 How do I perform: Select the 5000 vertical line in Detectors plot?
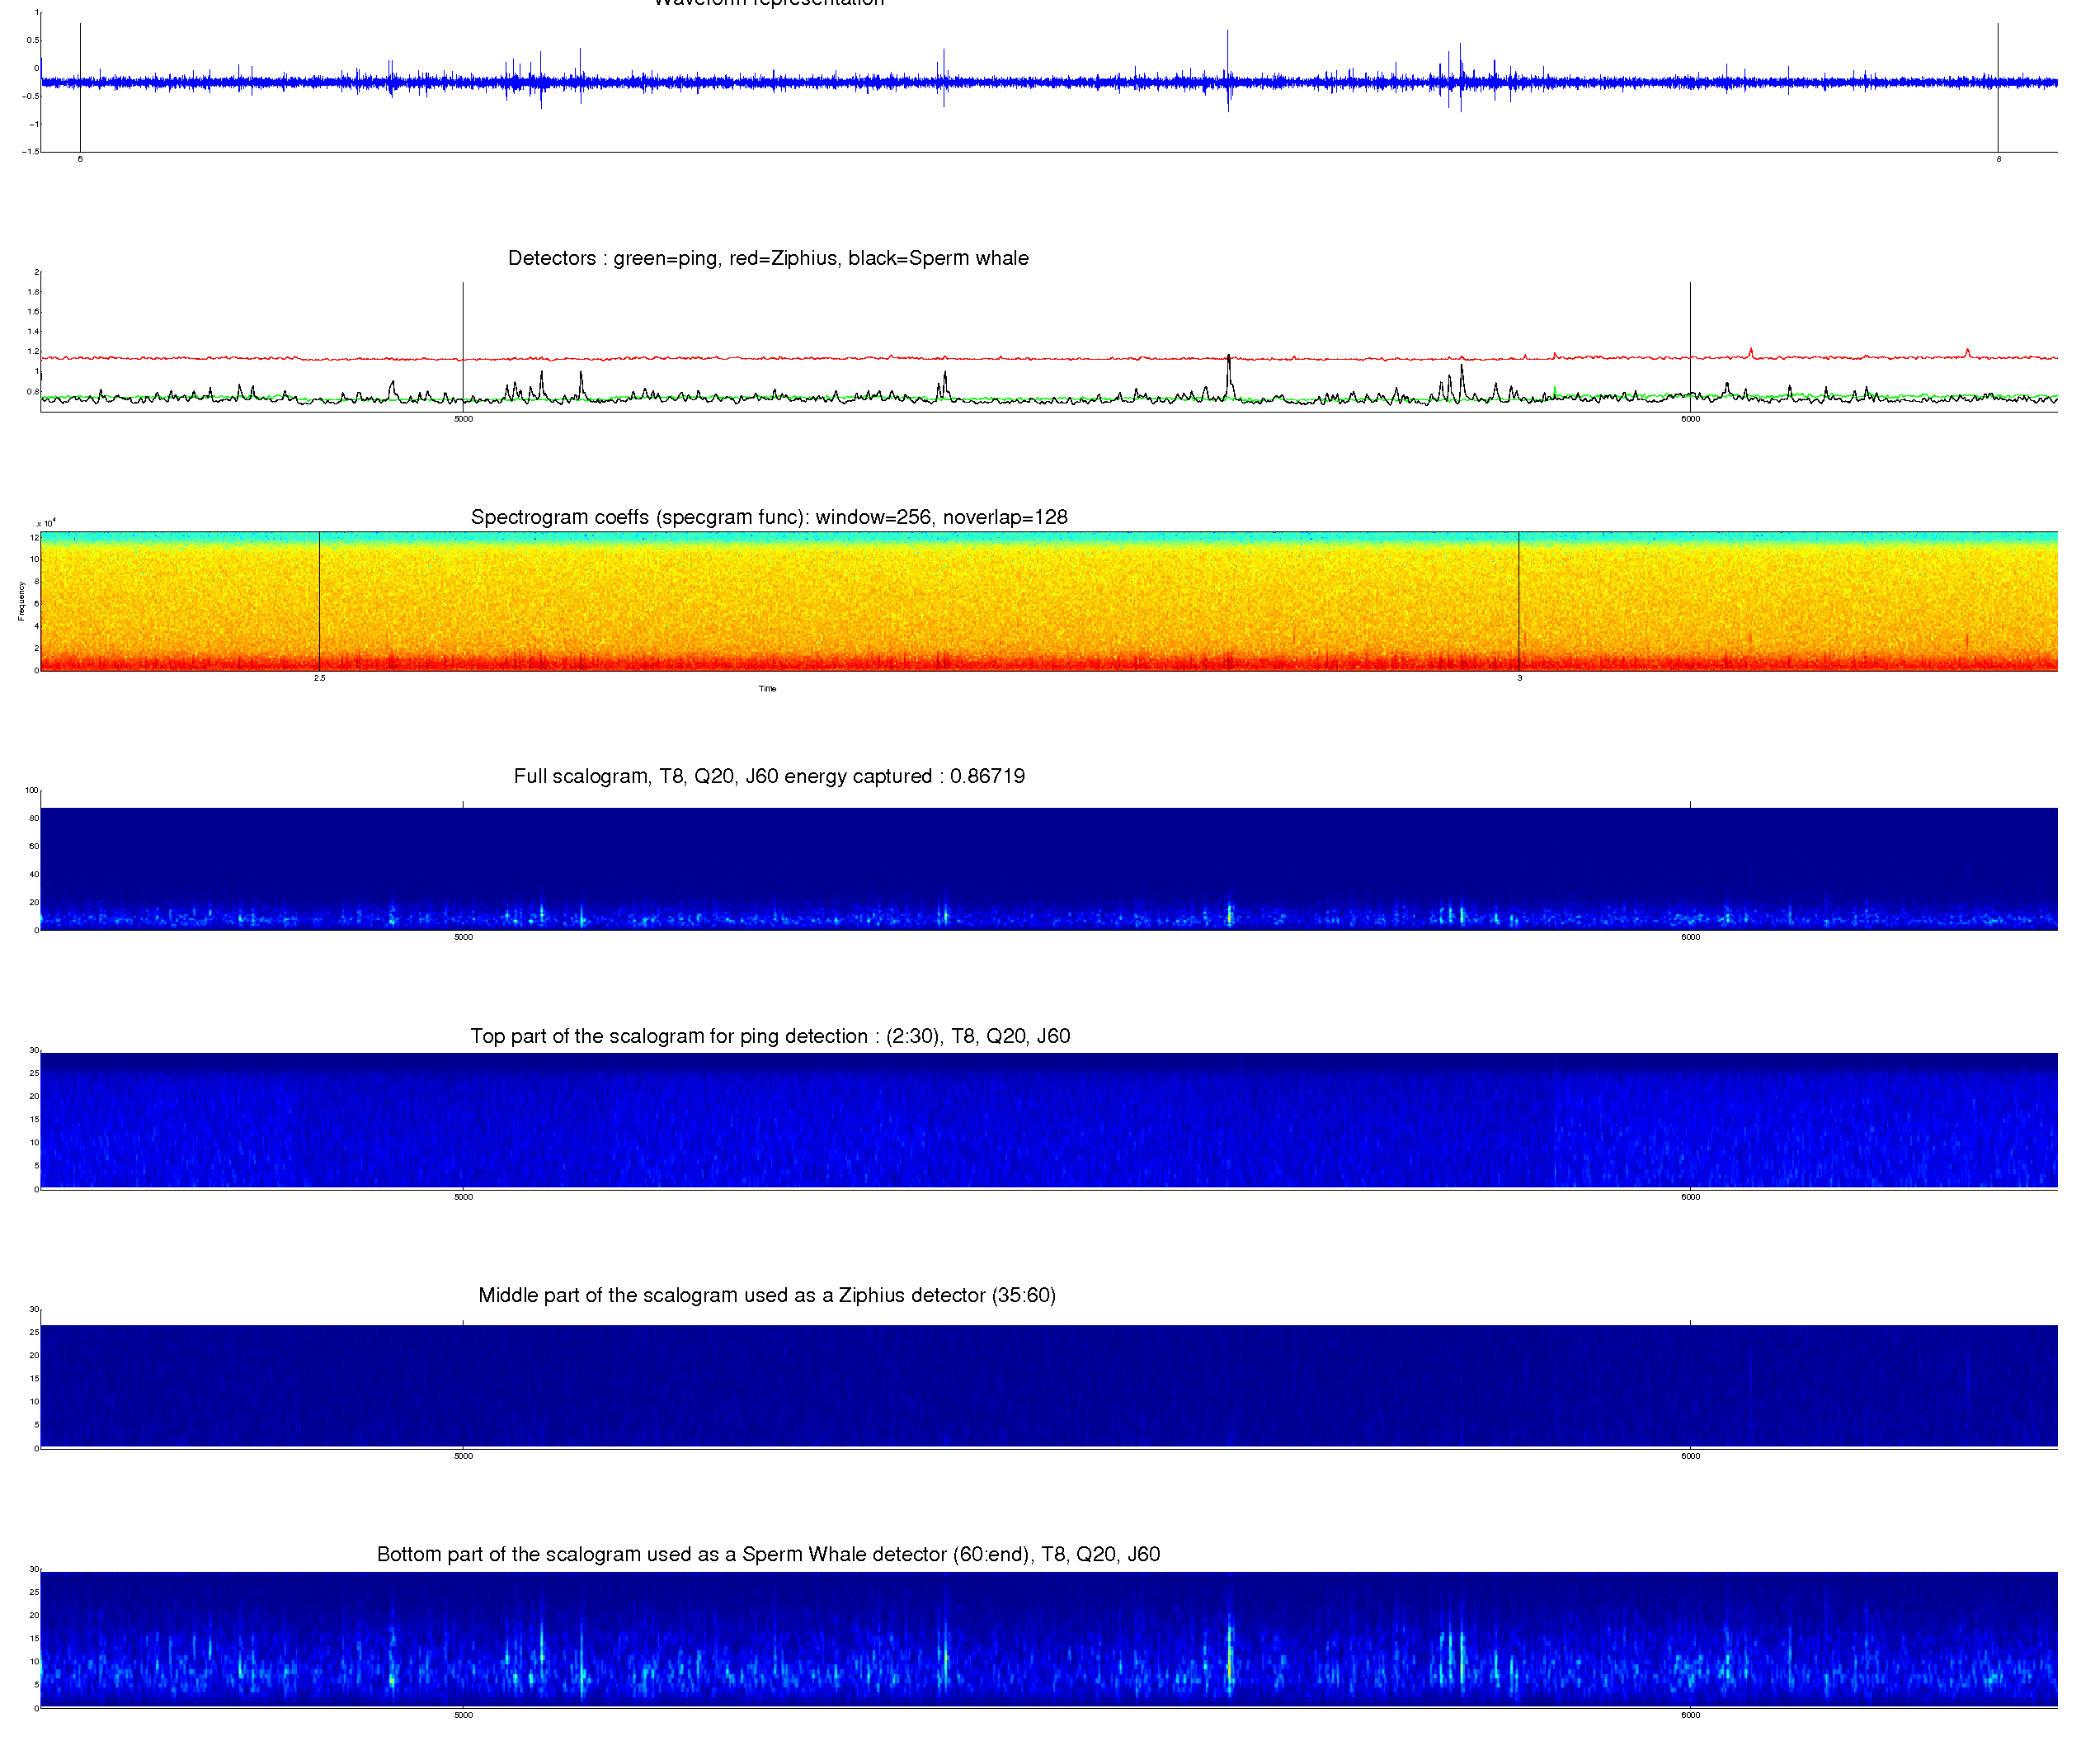point(463,320)
